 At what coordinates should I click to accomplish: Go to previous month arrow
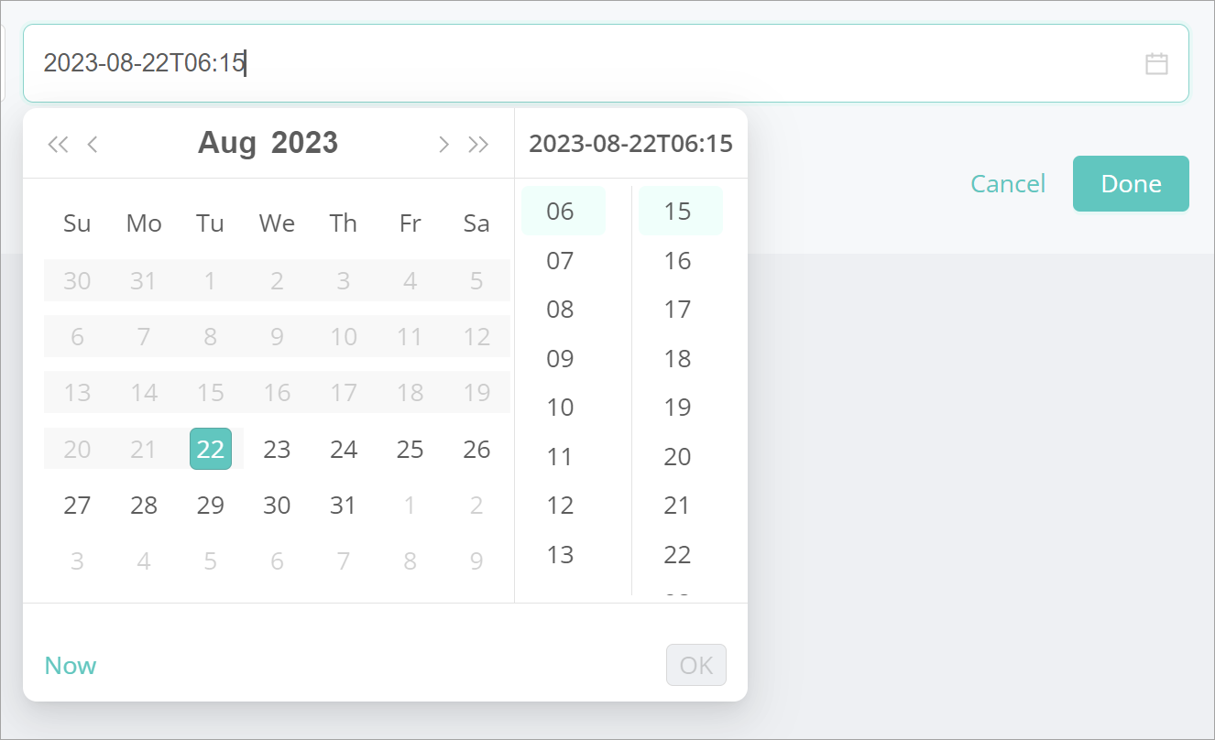93,144
